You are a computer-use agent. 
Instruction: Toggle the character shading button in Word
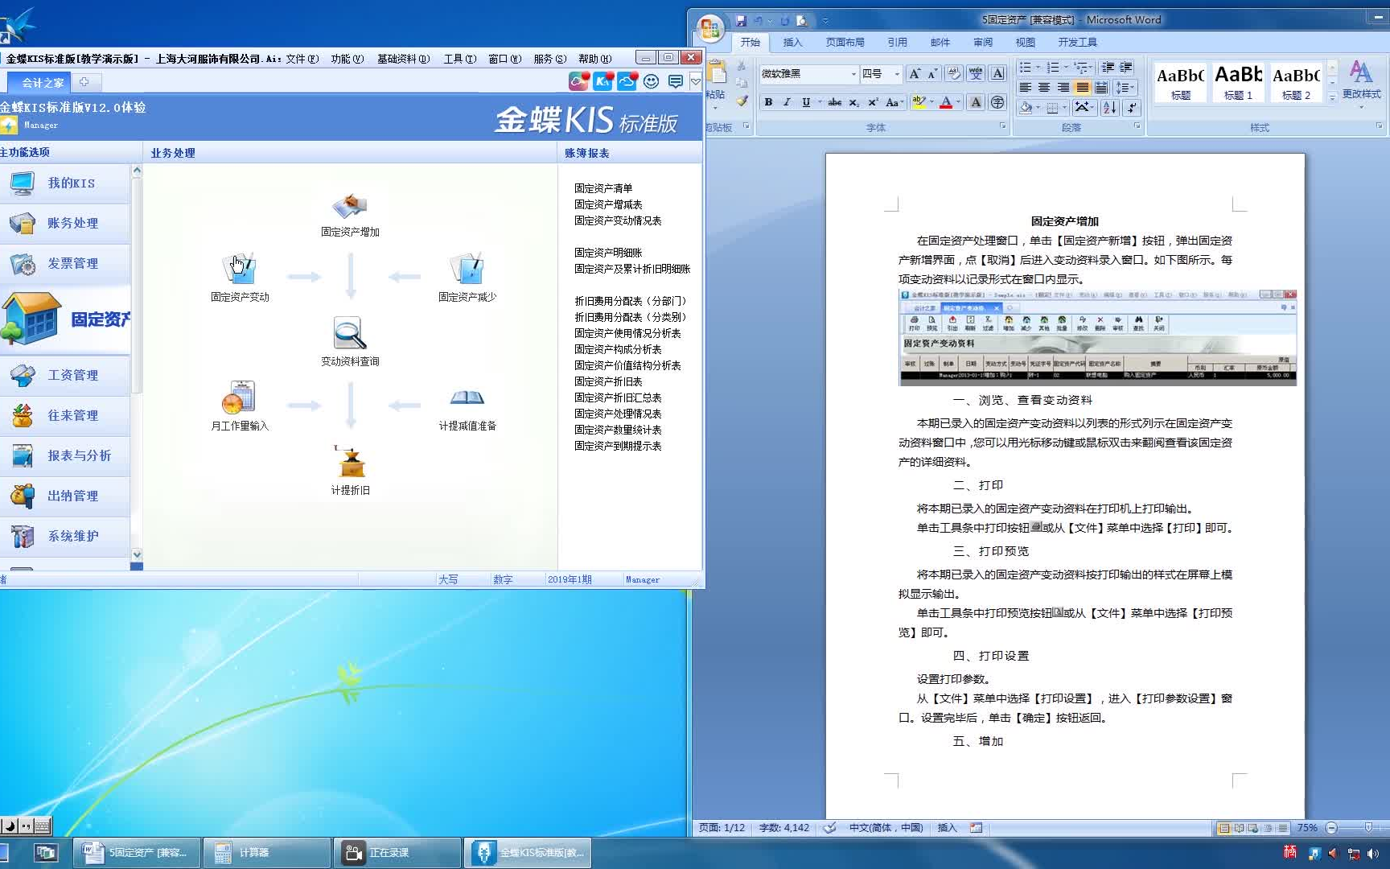[976, 102]
